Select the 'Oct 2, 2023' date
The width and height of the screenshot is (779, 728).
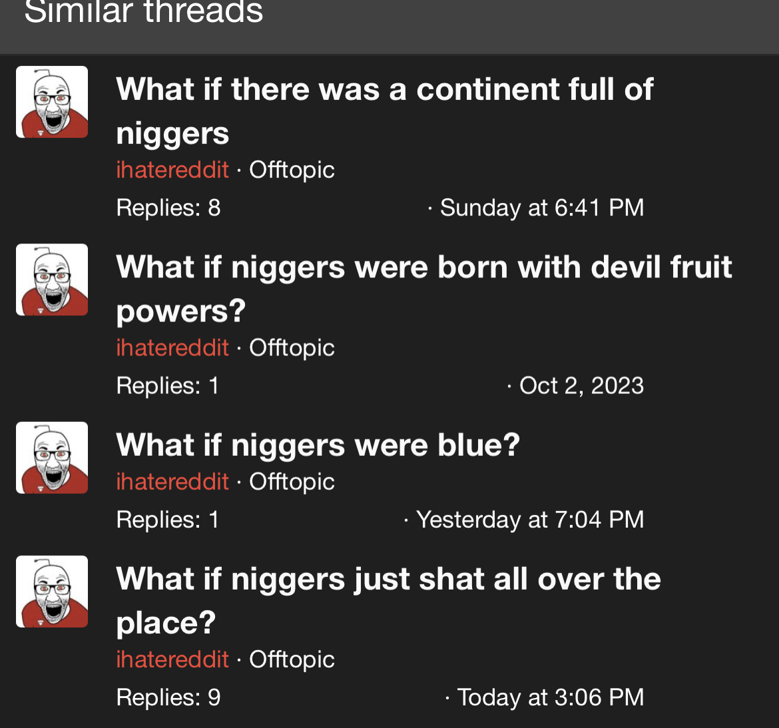click(x=582, y=386)
